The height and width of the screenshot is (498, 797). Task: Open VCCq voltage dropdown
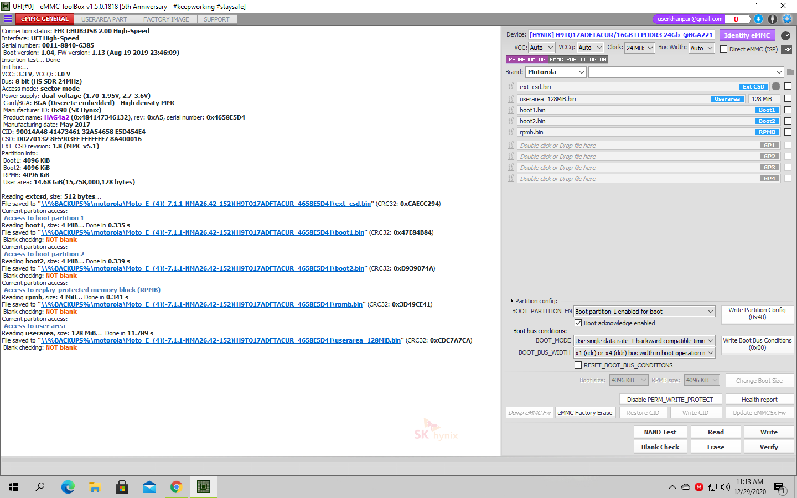tap(590, 48)
